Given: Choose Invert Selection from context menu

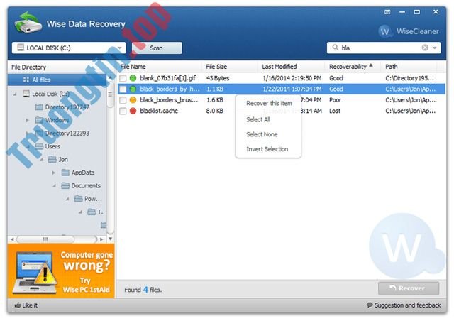Looking at the screenshot, I should click(267, 149).
